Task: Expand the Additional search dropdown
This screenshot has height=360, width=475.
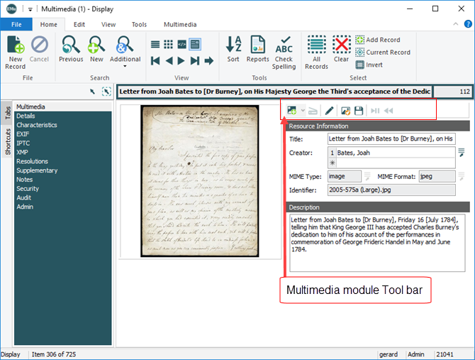Action: (125, 67)
